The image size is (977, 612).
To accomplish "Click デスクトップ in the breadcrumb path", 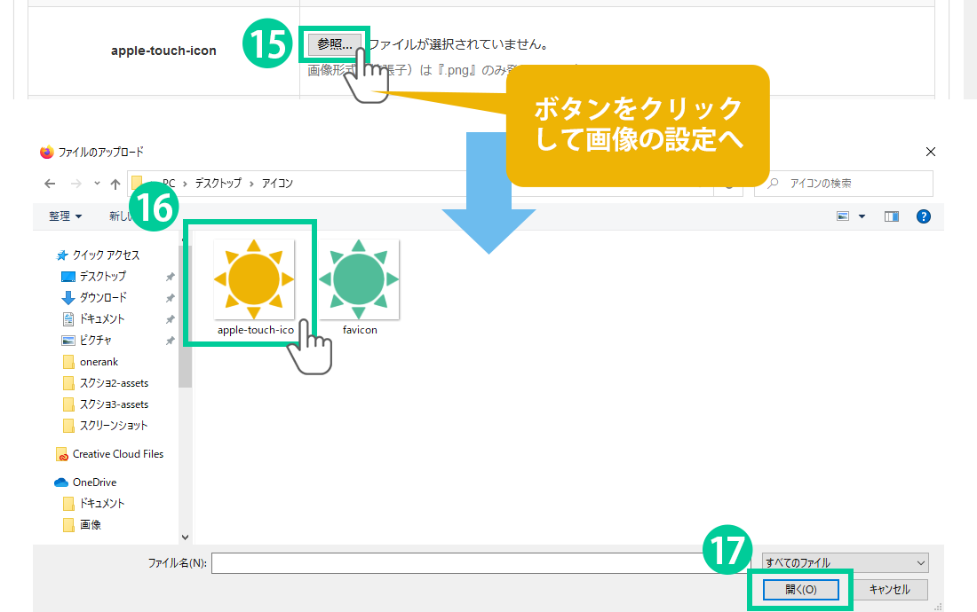I will tap(218, 184).
